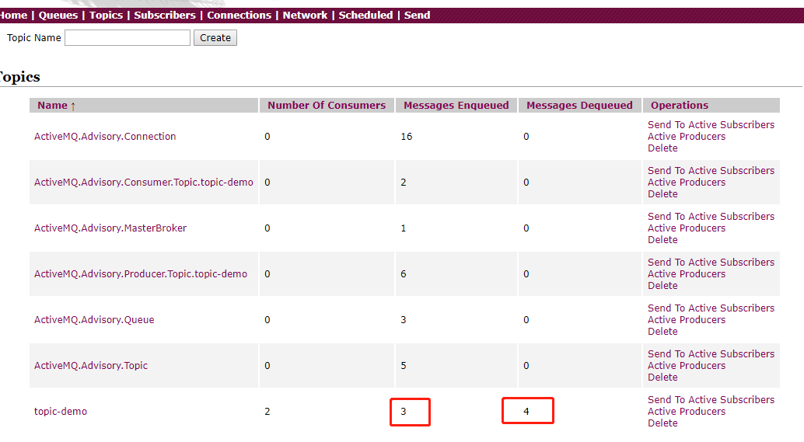Viewport: 804px width, 442px height.
Task: Send To Active Subscribers for ActiveMQ.Advisory.Connection
Action: (x=711, y=125)
